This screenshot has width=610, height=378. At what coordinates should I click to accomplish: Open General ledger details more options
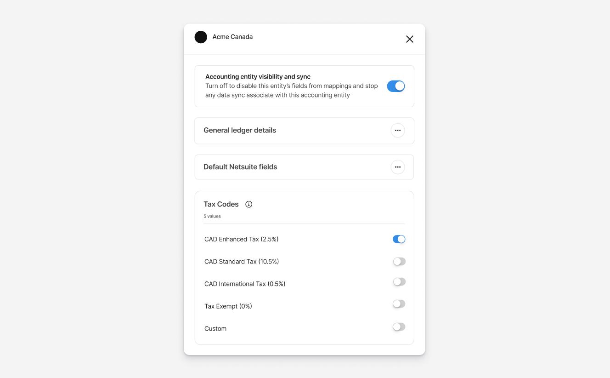[398, 130]
